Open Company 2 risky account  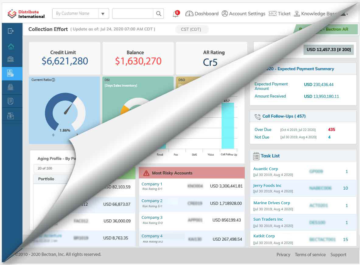[152, 201]
